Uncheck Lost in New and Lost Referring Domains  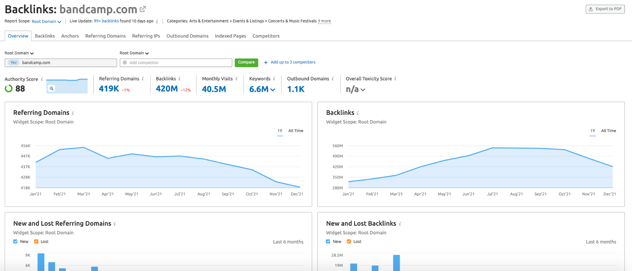[x=36, y=241]
